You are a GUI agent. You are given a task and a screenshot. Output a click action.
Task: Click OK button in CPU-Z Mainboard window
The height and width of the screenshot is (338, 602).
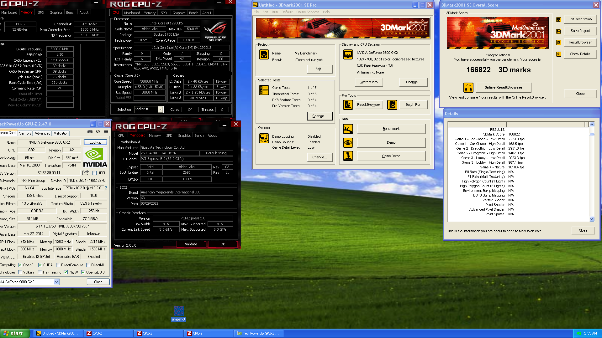pos(223,244)
